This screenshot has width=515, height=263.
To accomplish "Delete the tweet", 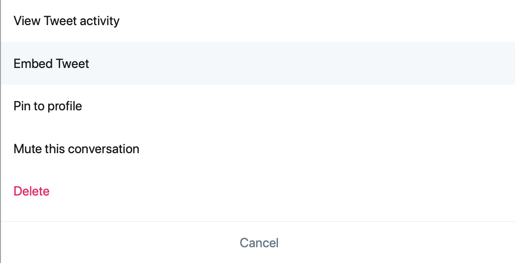I will (32, 191).
